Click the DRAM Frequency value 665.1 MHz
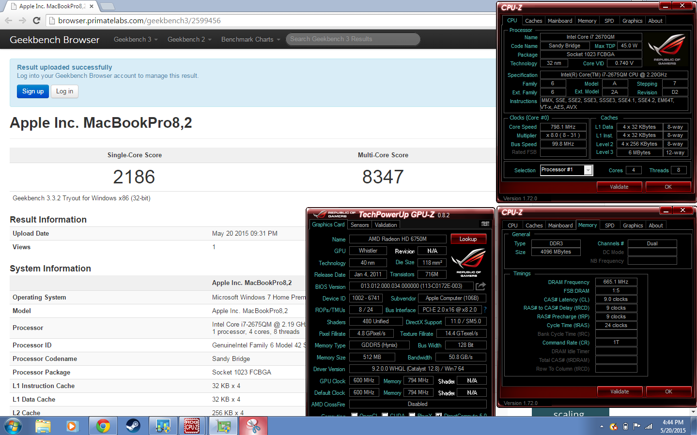697x435 pixels. pyautogui.click(x=616, y=282)
